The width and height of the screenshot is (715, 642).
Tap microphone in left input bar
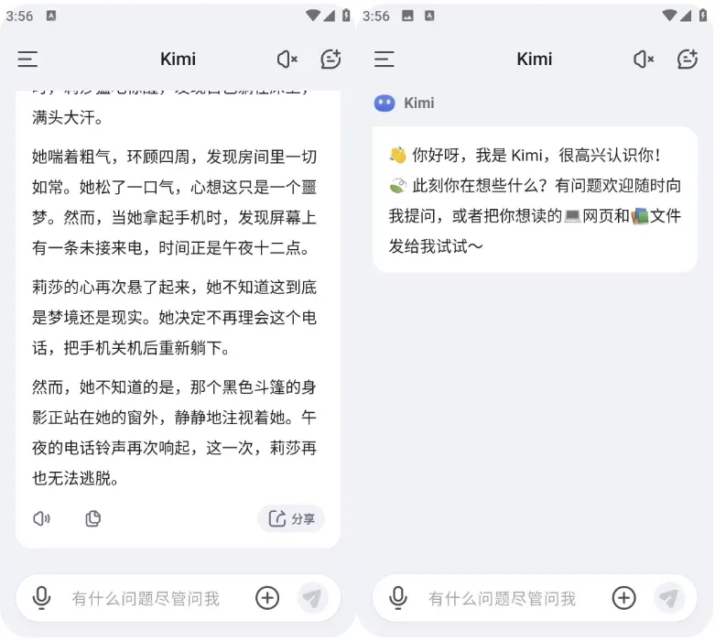click(x=41, y=598)
